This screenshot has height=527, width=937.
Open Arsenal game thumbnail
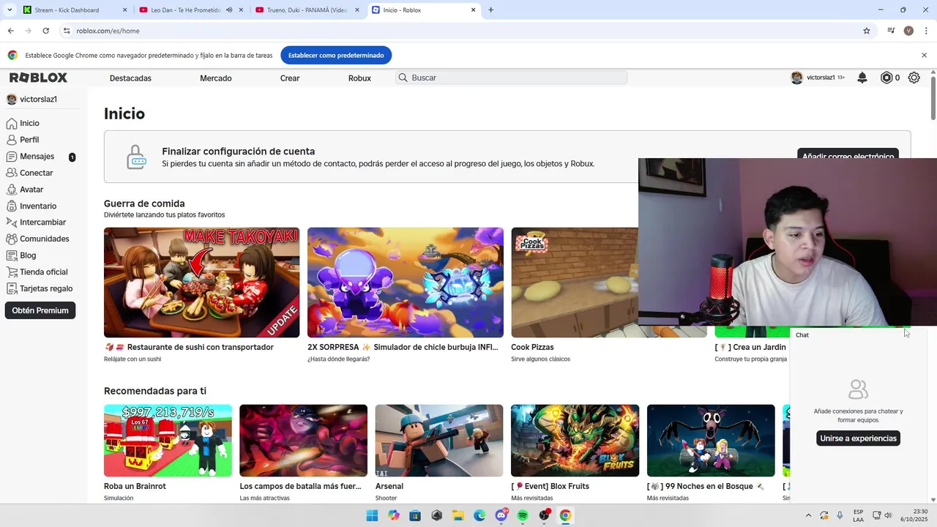coord(439,441)
